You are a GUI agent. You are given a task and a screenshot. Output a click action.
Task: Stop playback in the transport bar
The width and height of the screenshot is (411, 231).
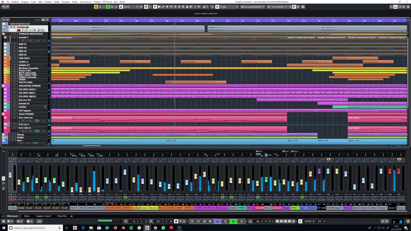pyautogui.click(x=225, y=221)
